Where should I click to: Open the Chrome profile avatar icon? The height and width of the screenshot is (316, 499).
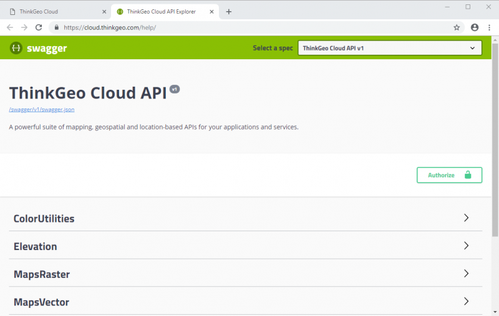pos(475,27)
